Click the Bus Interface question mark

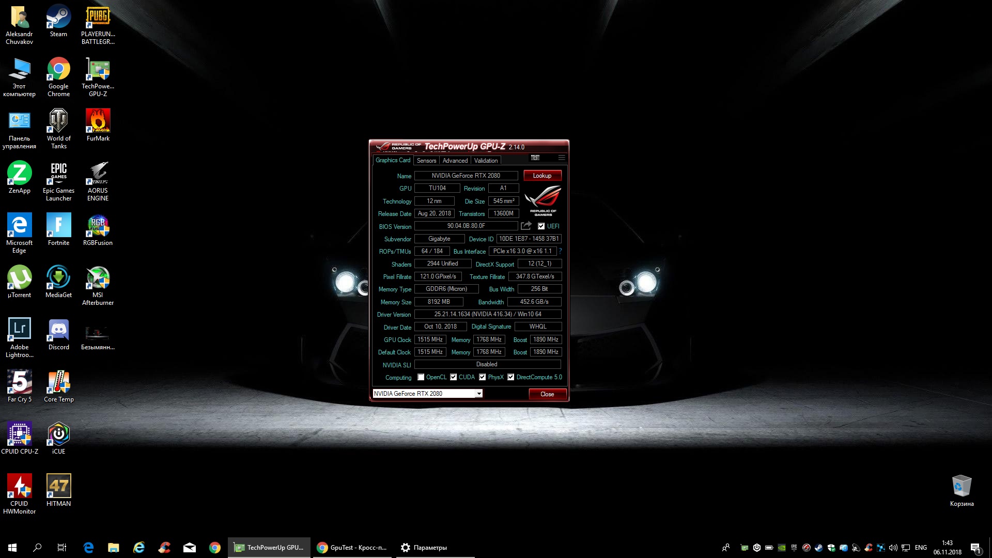tap(560, 251)
